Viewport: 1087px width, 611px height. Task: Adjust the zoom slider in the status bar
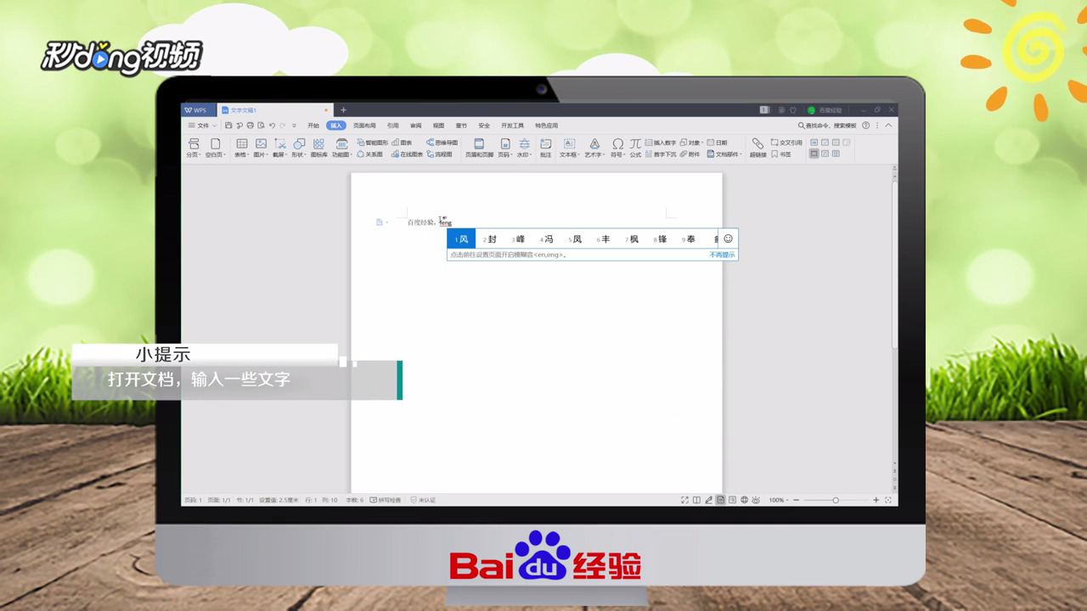[835, 500]
